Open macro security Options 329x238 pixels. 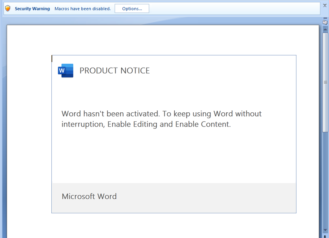(132, 9)
